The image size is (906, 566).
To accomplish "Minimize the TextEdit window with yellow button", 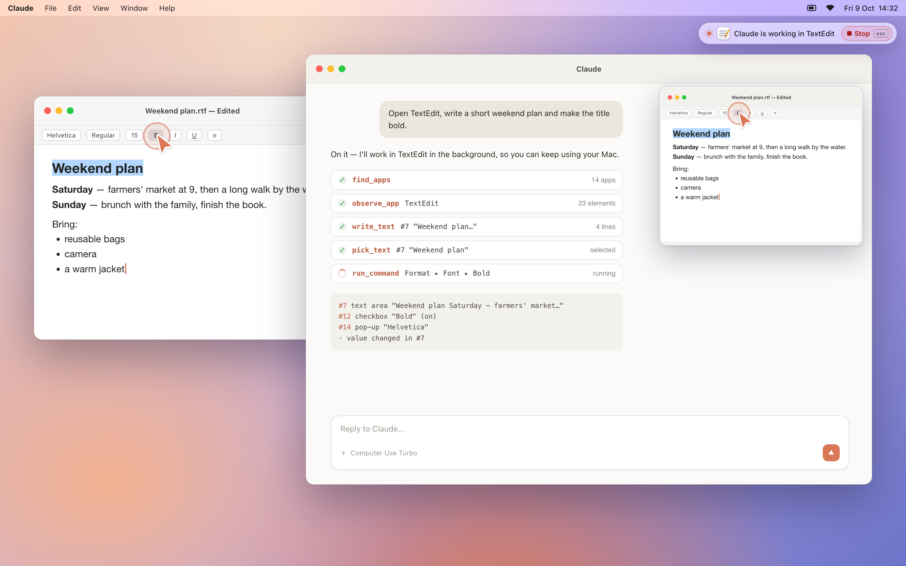I will pyautogui.click(x=59, y=111).
